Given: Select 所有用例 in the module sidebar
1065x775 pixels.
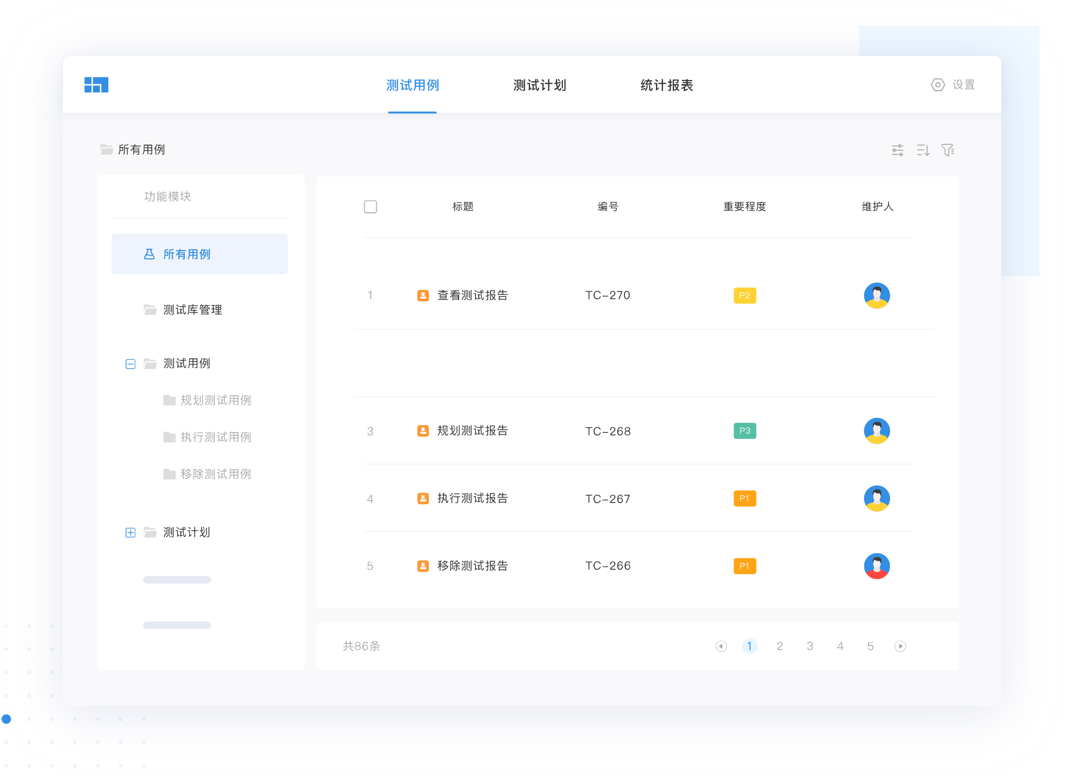Looking at the screenshot, I should coord(200,254).
